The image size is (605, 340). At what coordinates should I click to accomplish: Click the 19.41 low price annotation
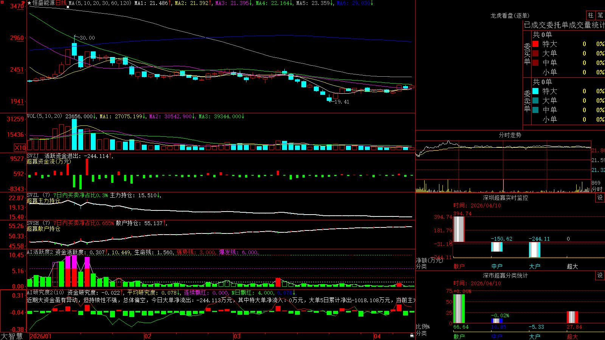point(342,102)
